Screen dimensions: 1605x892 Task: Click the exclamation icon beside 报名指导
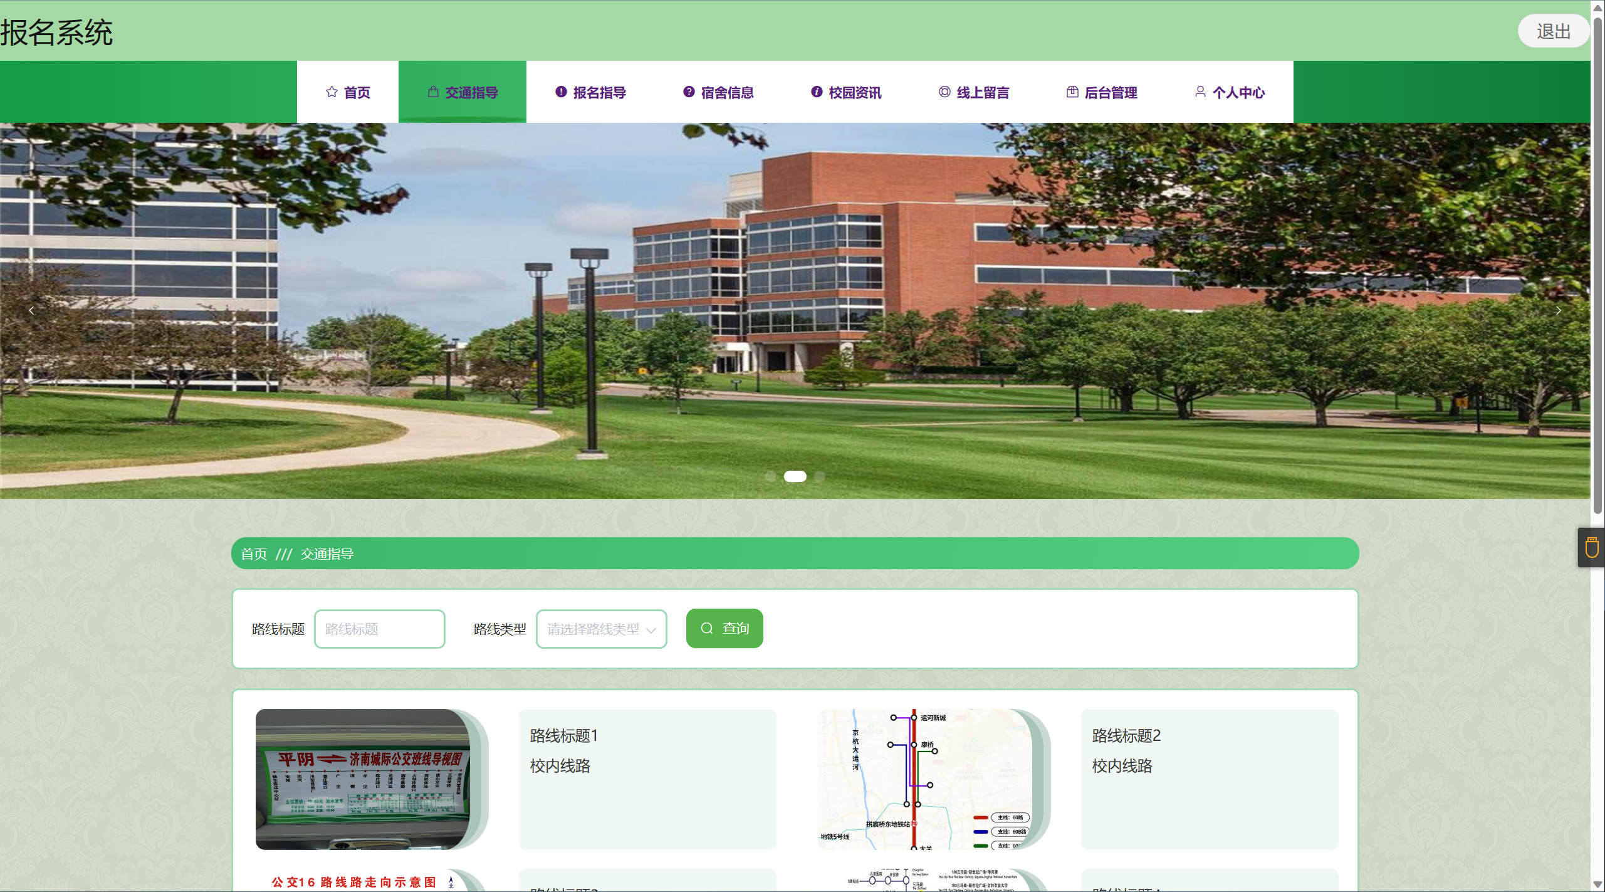(x=561, y=92)
